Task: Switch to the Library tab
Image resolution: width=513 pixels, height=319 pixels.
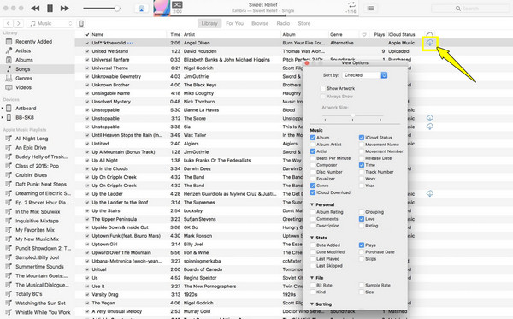Action: point(209,23)
